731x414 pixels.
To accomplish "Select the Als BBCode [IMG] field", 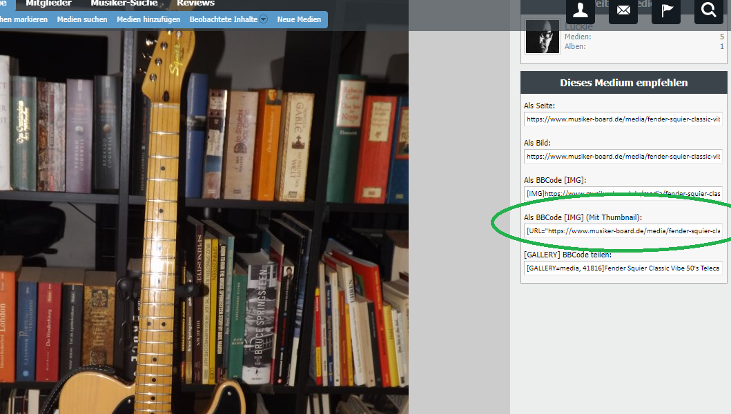I will point(623,193).
